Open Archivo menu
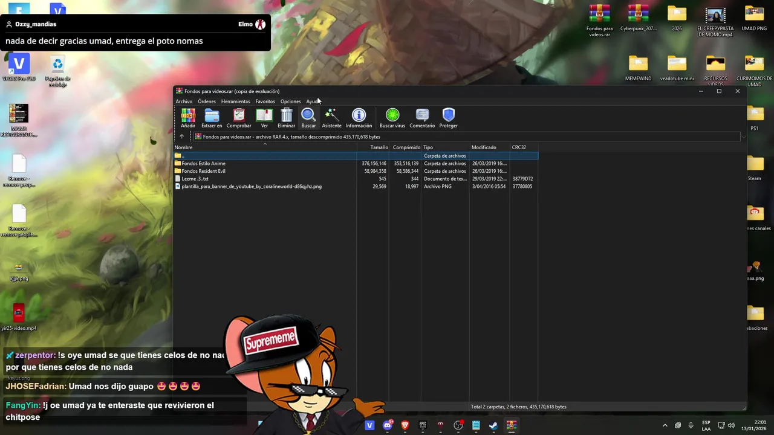 point(184,101)
